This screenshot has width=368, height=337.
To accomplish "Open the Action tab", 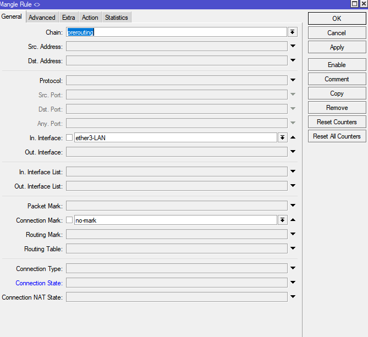I will [x=90, y=18].
